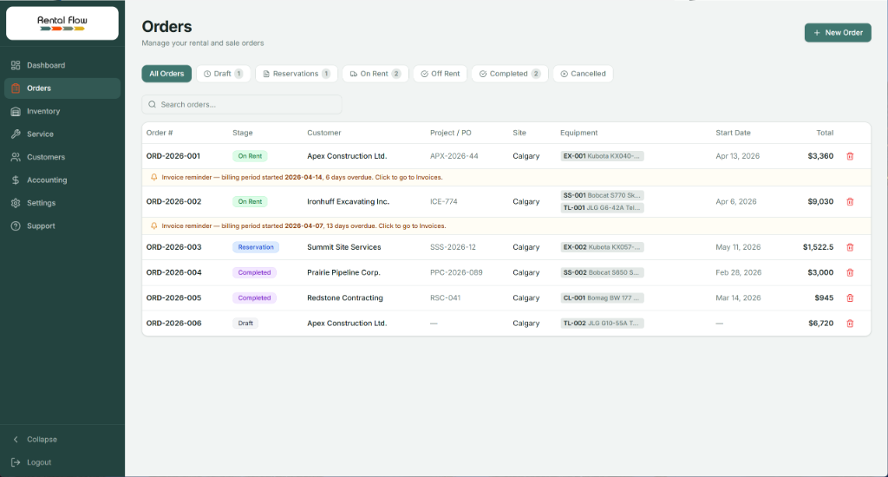Click customer Redstone Contracting
This screenshot has width=888, height=477.
point(345,298)
